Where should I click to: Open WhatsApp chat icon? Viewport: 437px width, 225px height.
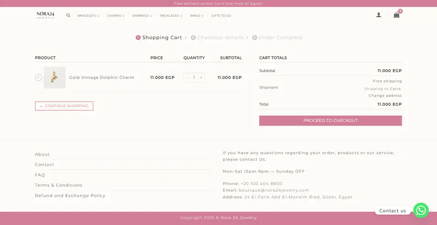coord(421,210)
